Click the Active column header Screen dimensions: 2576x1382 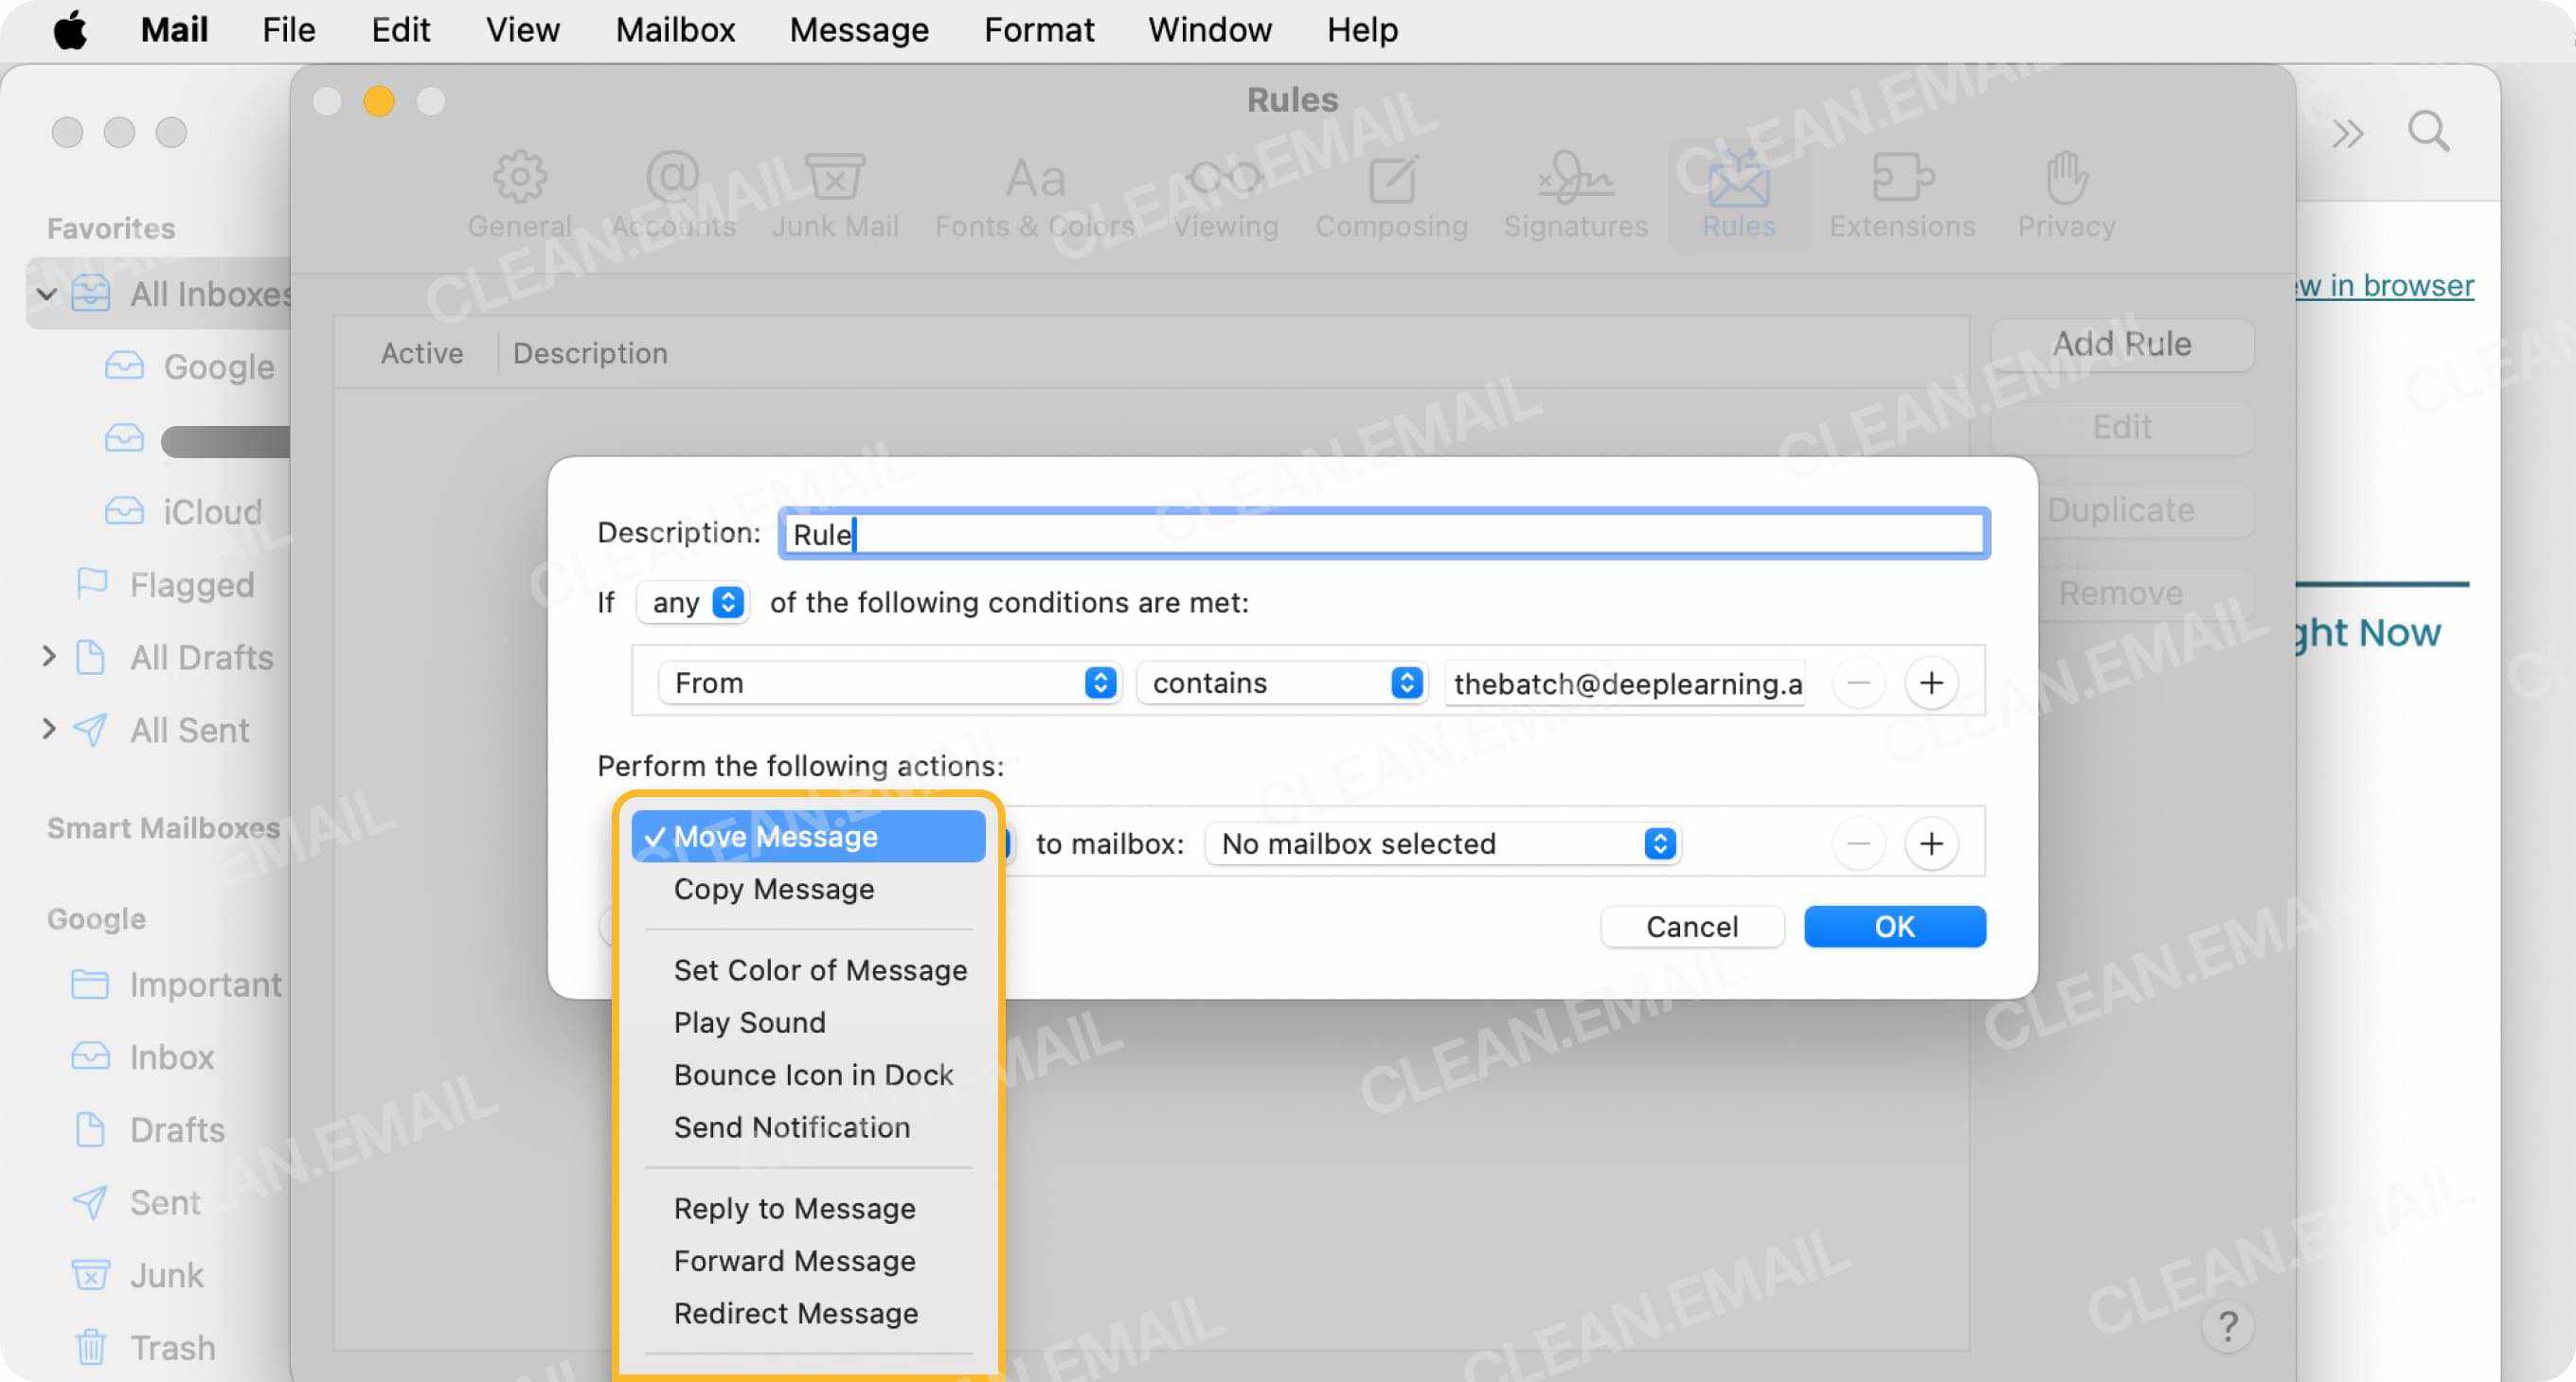click(x=421, y=354)
